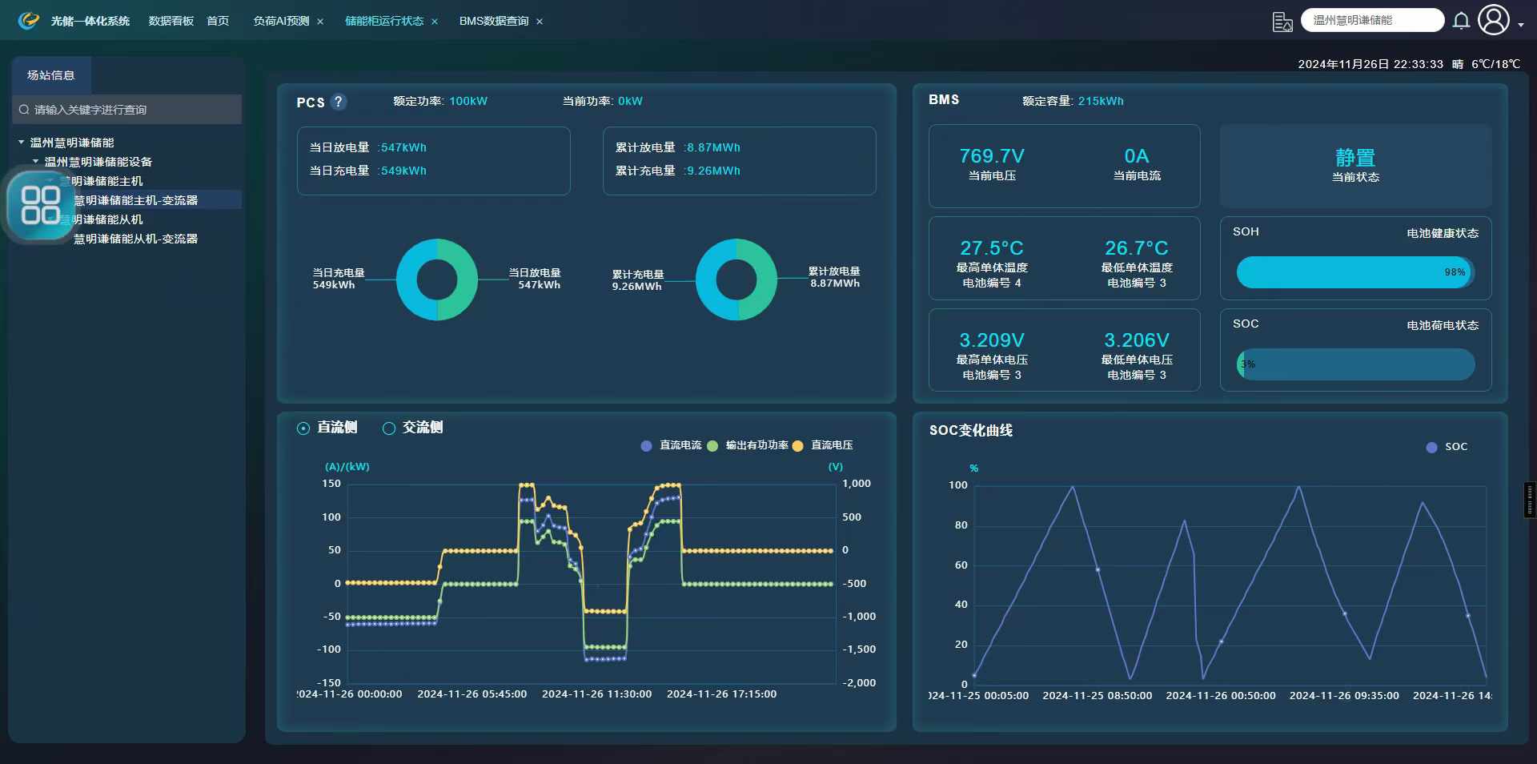Click the floating four-square menu button
Screen dimensions: 1537x764
(41, 205)
